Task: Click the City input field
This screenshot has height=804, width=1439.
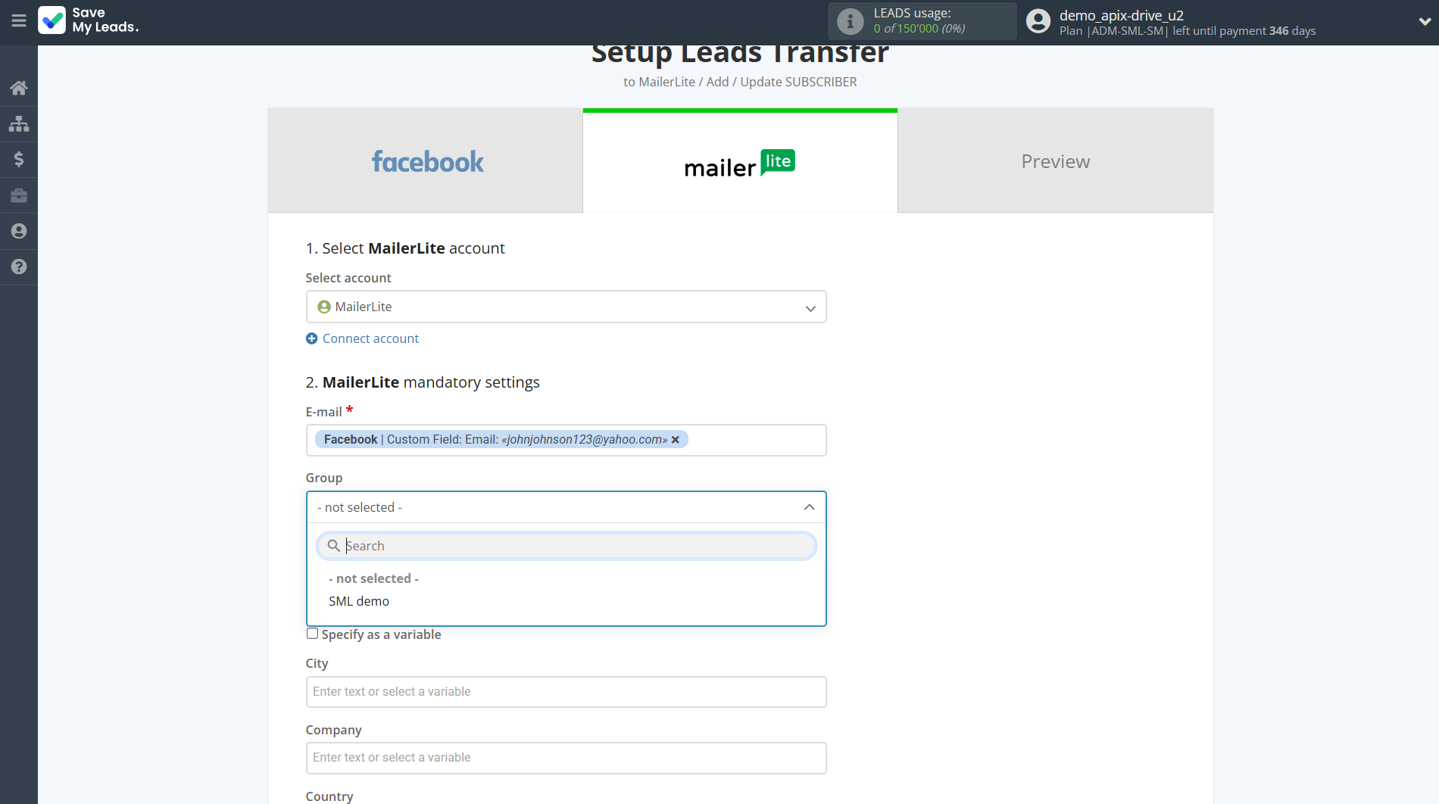Action: [x=566, y=692]
